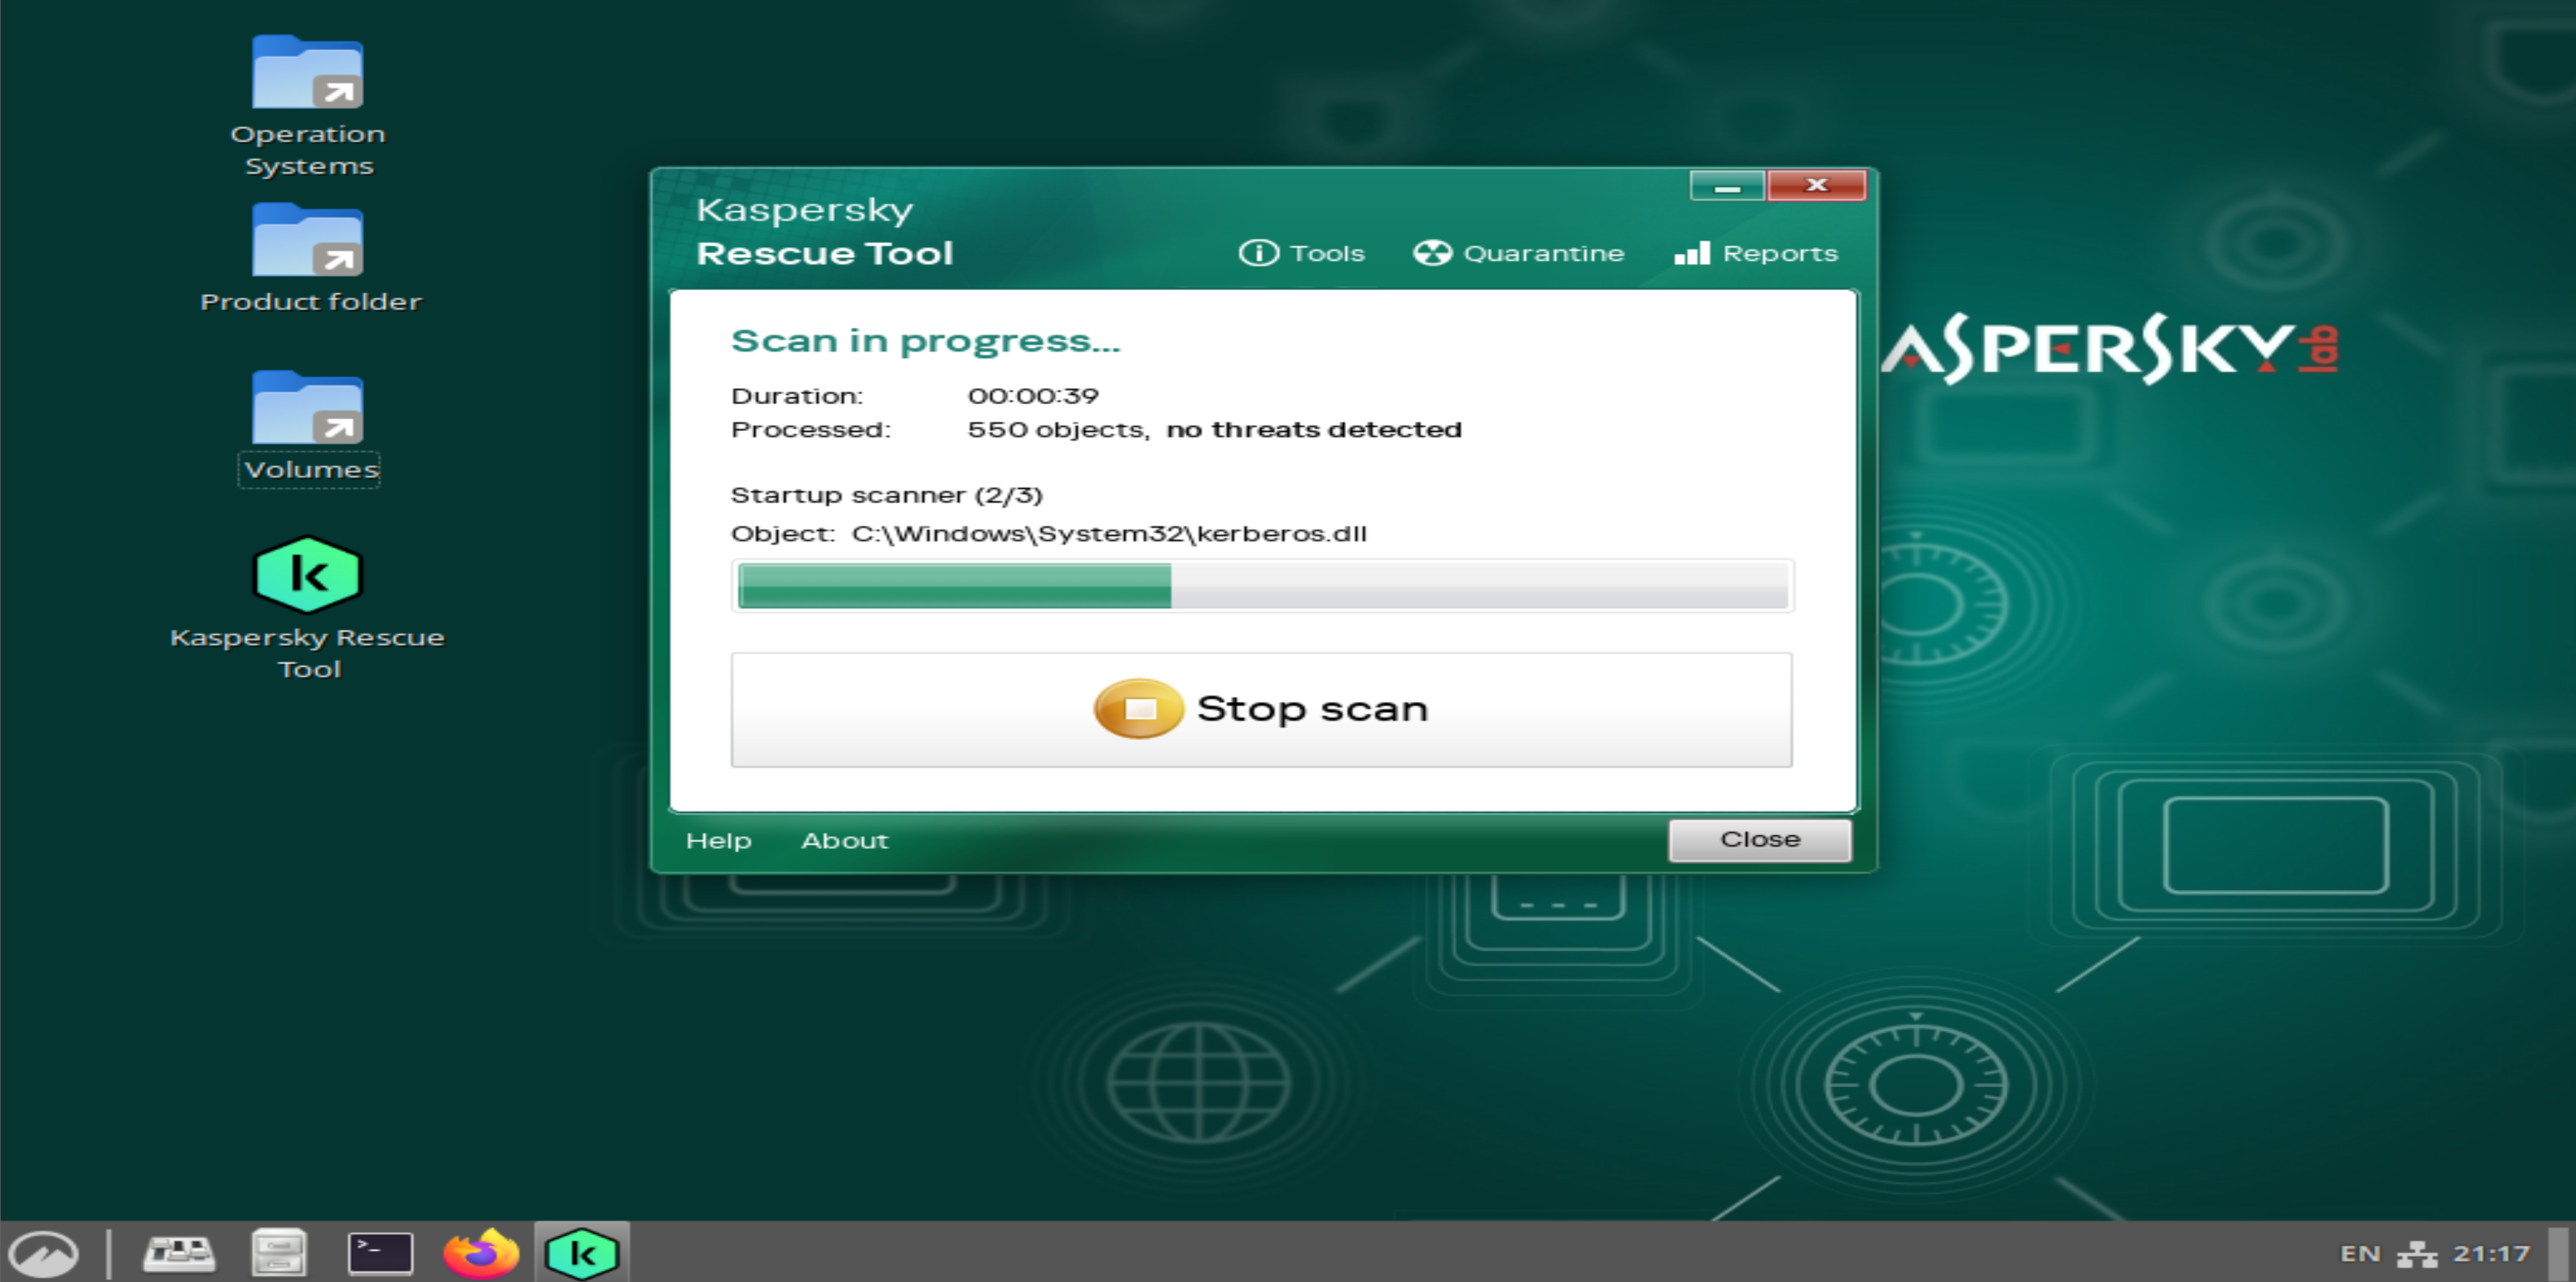Viewport: 2576px width, 1282px height.
Task: Close the window using the red X
Action: (1816, 186)
